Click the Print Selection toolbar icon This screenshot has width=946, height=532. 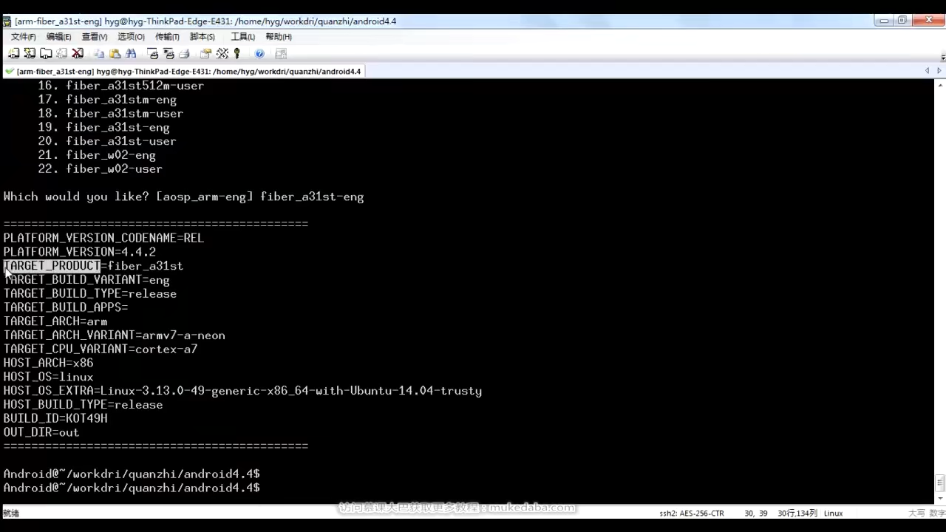click(x=169, y=53)
